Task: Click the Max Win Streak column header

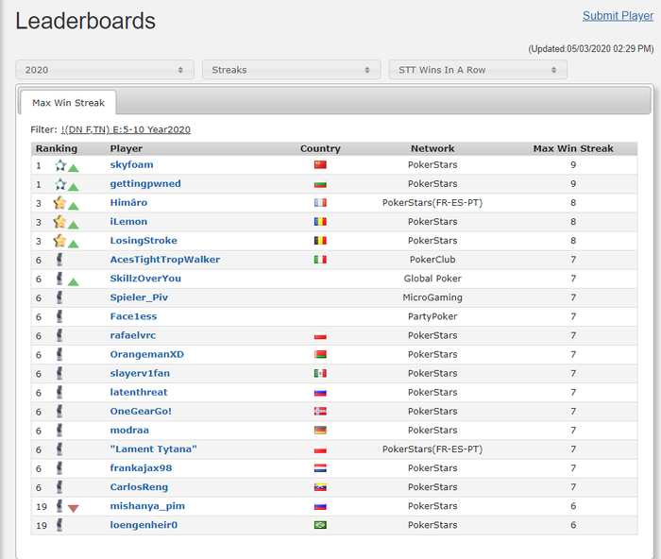Action: (x=572, y=148)
